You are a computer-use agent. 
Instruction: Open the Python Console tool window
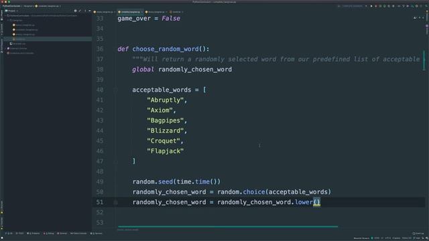[x=78, y=234]
